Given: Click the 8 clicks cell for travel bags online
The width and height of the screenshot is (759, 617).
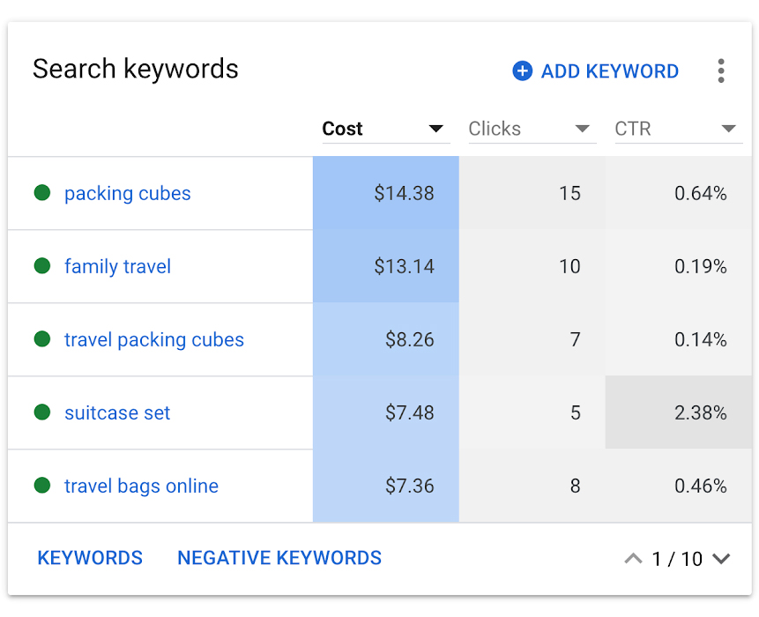Looking at the screenshot, I should [x=532, y=486].
